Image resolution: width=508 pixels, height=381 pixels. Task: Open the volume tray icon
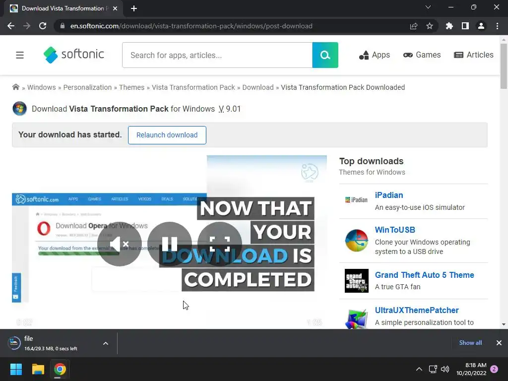click(445, 369)
